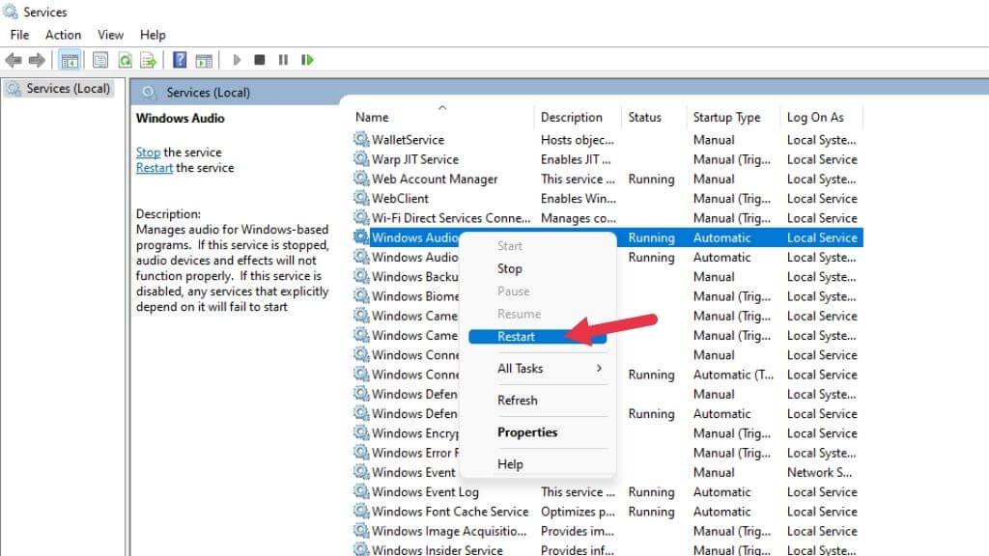Click gear icon beside Windows Font Cache Service
The image size is (989, 556).
click(361, 511)
